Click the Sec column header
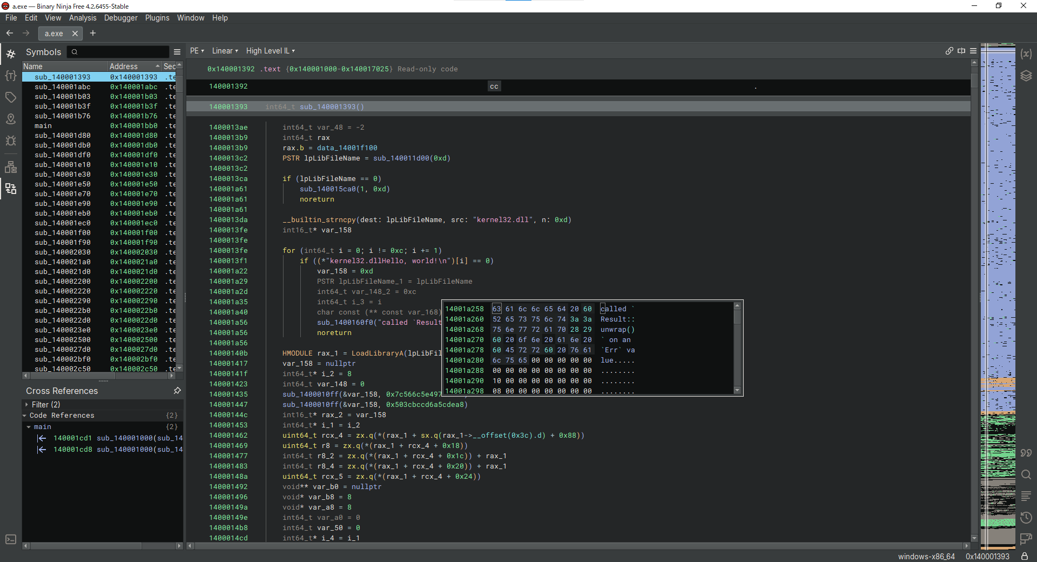 pos(170,66)
